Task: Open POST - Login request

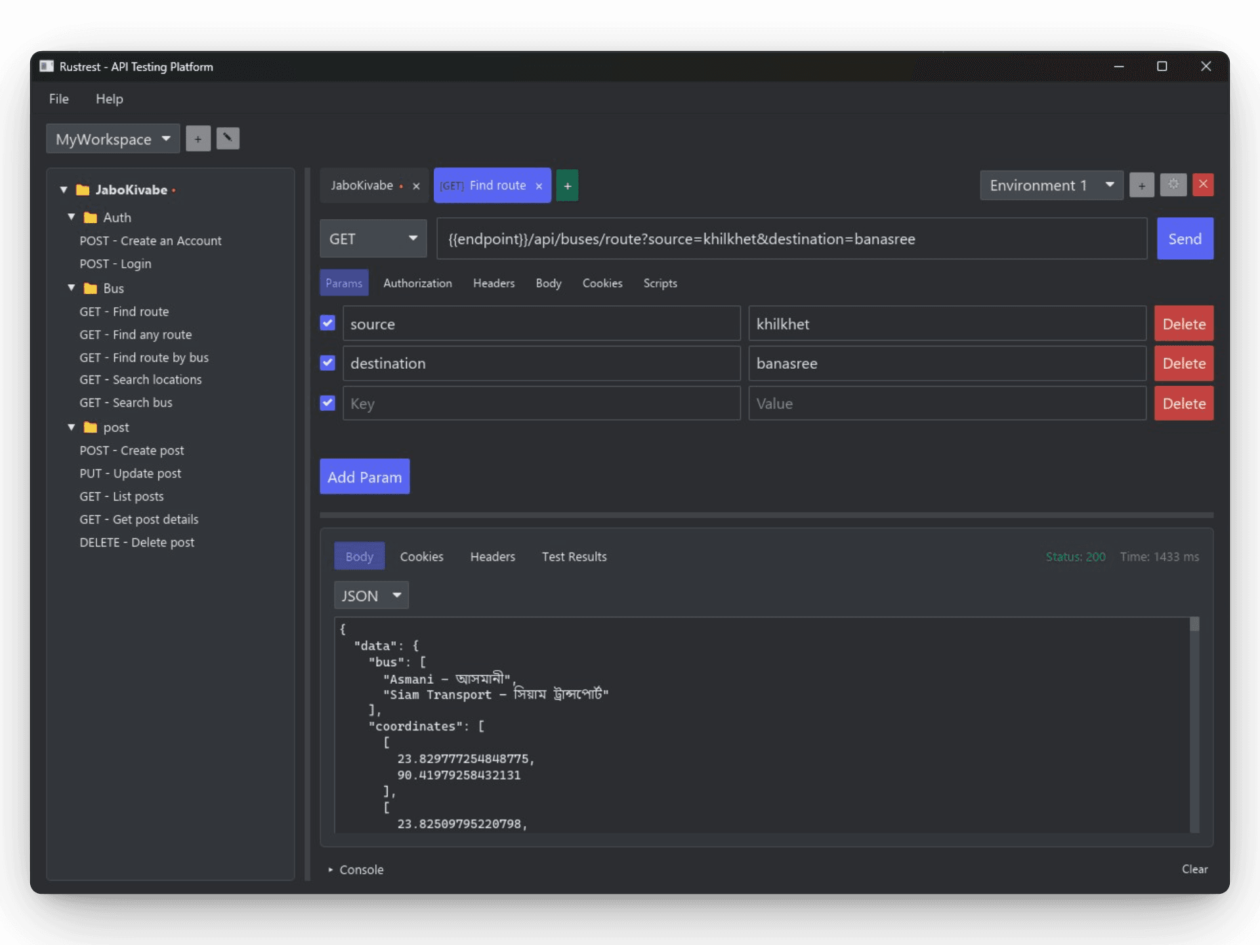Action: pyautogui.click(x=115, y=264)
